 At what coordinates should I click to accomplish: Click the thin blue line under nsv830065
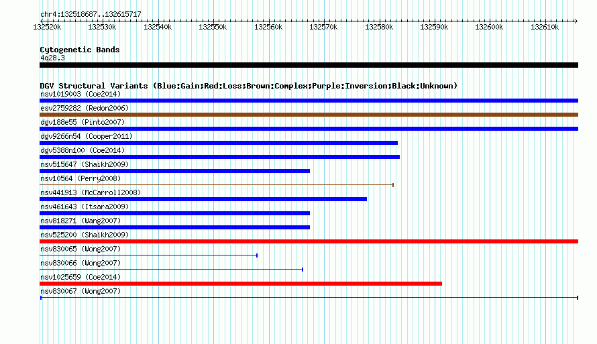pyautogui.click(x=148, y=255)
